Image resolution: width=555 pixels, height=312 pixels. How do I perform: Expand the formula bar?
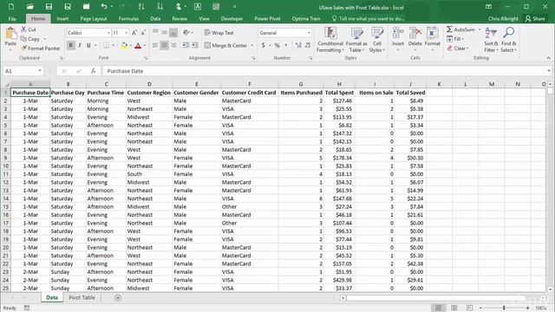pyautogui.click(x=549, y=71)
